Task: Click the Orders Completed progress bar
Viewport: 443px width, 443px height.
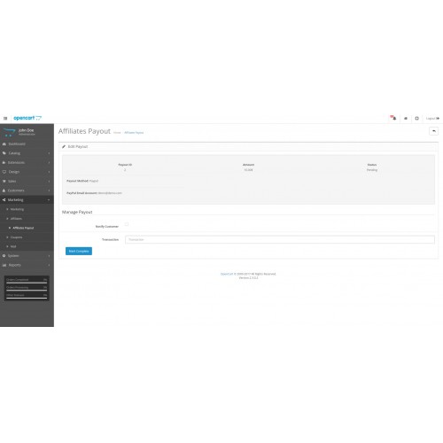Action: point(27,283)
